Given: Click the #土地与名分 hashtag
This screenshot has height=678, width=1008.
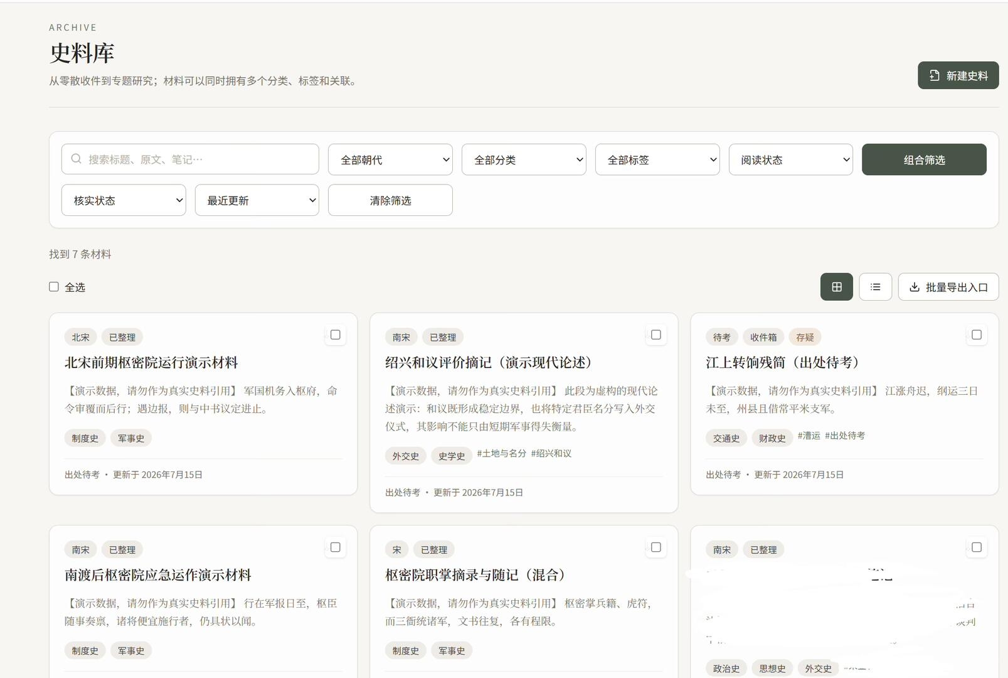Looking at the screenshot, I should click(x=501, y=453).
